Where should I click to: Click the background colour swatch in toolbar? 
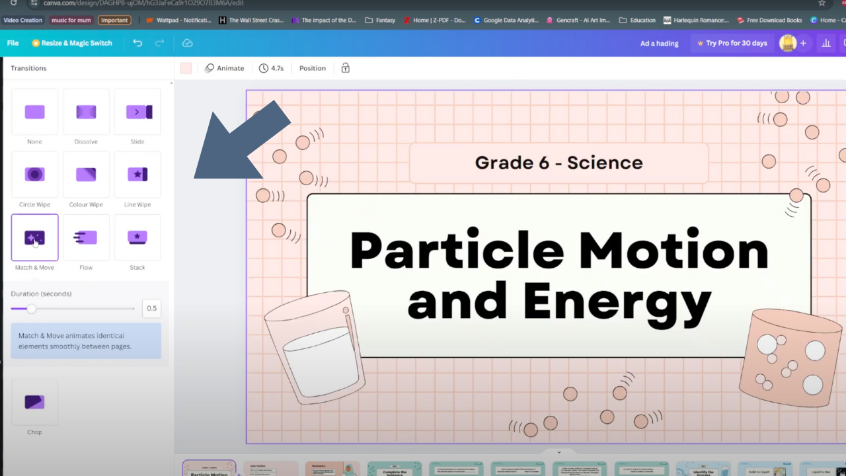pyautogui.click(x=186, y=68)
